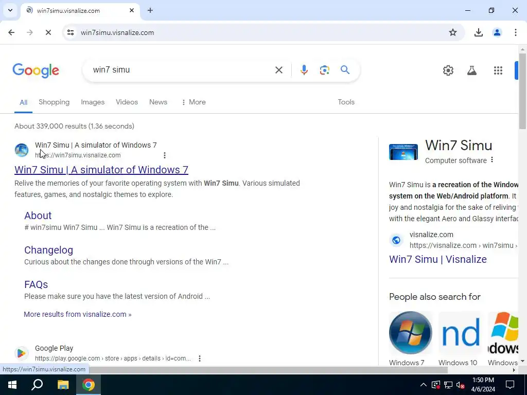Open the Google apps grid
The height and width of the screenshot is (395, 527).
pos(498,70)
